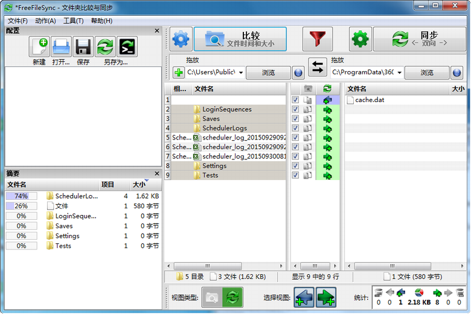Viewport: 471px width, 314px height.
Task: Click the left 浏览 browse button
Action: [268, 72]
